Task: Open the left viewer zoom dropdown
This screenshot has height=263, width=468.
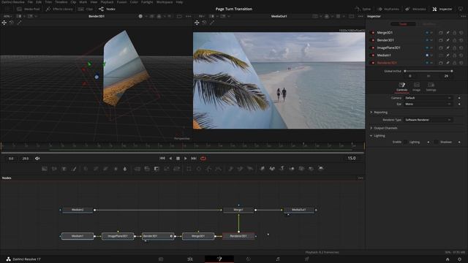Action: (8, 16)
